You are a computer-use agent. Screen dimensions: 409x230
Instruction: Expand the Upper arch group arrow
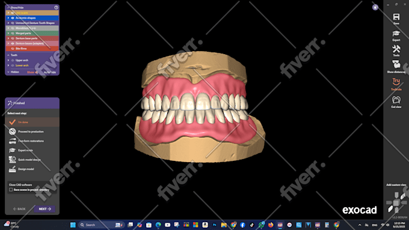pyautogui.click(x=8, y=60)
